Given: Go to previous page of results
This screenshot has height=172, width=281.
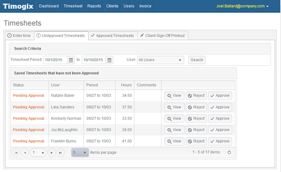Looking at the screenshot, I should pos(25,153).
